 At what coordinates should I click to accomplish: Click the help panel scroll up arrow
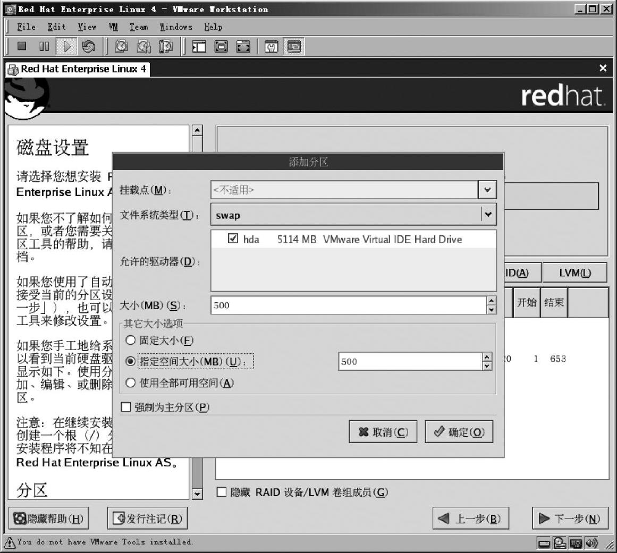pyautogui.click(x=198, y=130)
